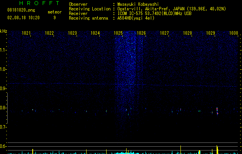The image size is (242, 154).
Task: Click the 'Receiving antenna' label
Action: pos(88,18)
